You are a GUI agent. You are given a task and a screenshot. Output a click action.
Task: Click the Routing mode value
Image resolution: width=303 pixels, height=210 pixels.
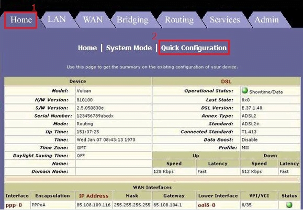coord(85,124)
